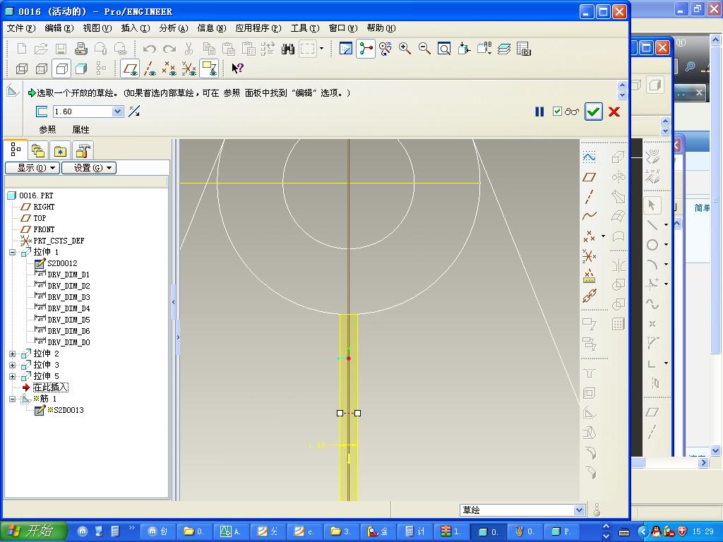Open the 显示(O) dropdown in model tree
This screenshot has height=542, width=723.
coord(32,168)
